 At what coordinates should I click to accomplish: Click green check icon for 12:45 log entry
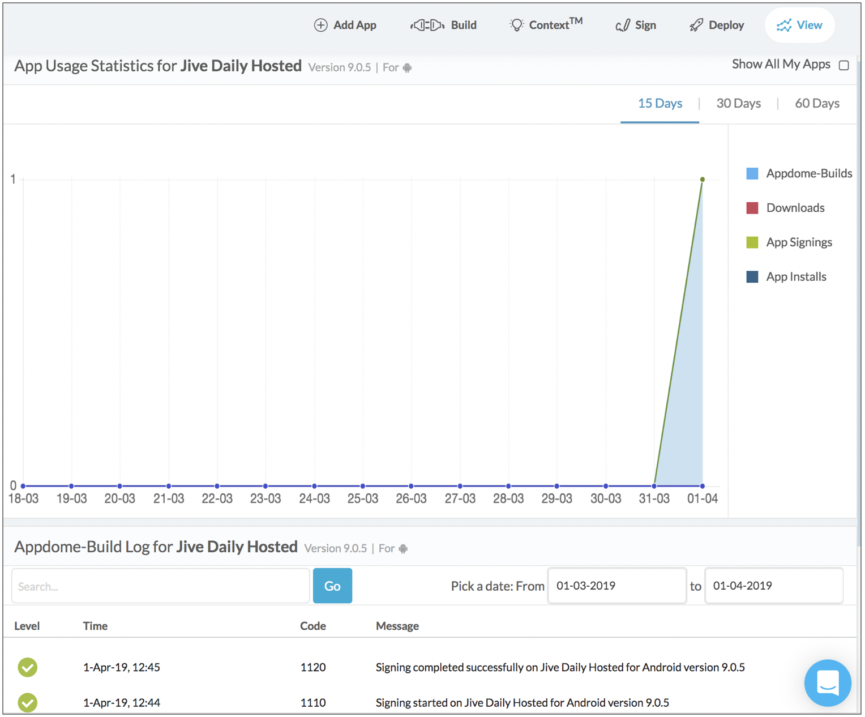[27, 667]
